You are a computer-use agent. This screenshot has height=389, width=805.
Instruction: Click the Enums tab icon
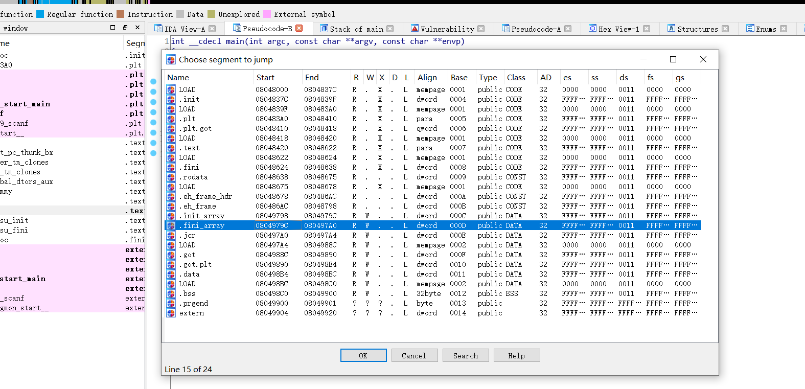point(750,29)
